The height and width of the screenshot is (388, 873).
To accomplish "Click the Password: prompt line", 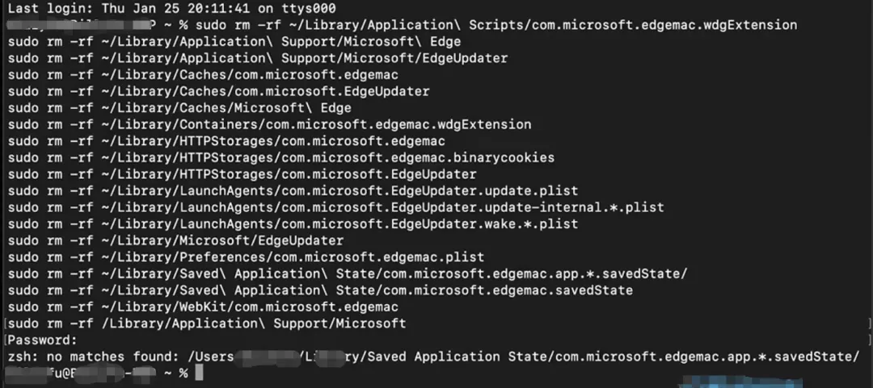I will click(x=42, y=340).
